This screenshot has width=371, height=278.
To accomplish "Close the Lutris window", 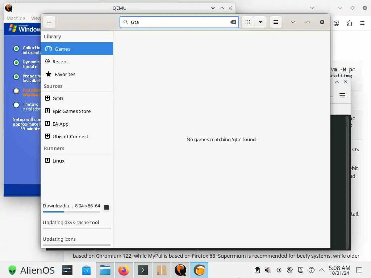I will click(322, 22).
